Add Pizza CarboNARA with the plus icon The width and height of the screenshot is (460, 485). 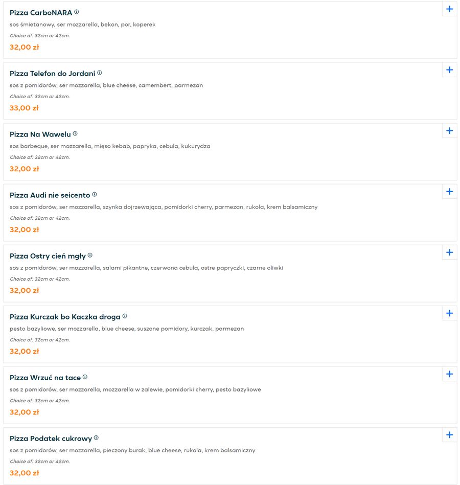coord(449,9)
